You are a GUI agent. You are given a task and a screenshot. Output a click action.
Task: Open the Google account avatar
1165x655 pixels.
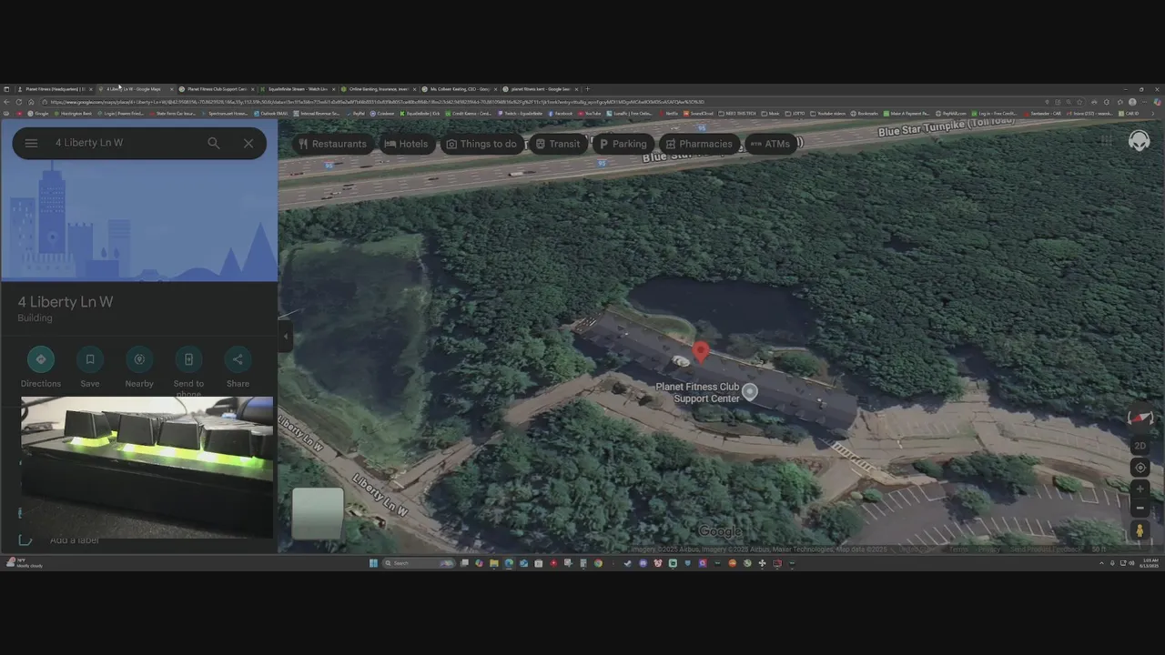(1140, 141)
